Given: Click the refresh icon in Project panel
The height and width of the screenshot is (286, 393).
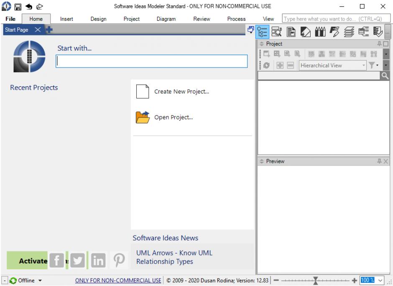Looking at the screenshot, I should pyautogui.click(x=266, y=65).
